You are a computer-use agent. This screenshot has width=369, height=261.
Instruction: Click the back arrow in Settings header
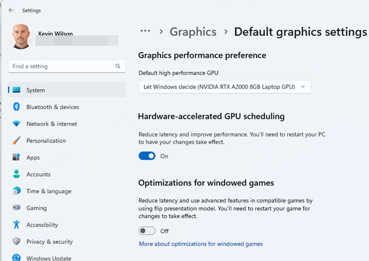point(11,10)
